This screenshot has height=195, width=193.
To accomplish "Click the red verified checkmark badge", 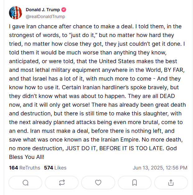I will (64, 10).
